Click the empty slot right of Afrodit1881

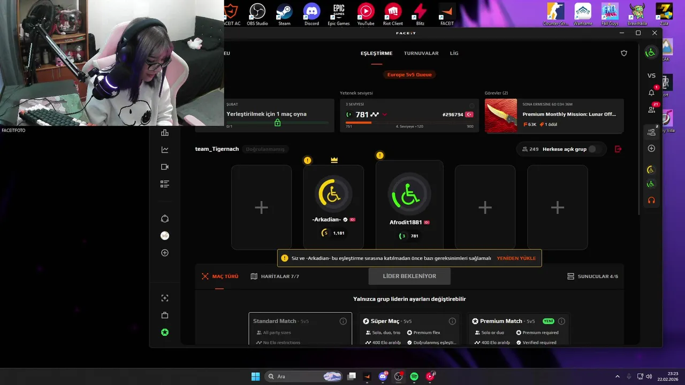pos(485,207)
